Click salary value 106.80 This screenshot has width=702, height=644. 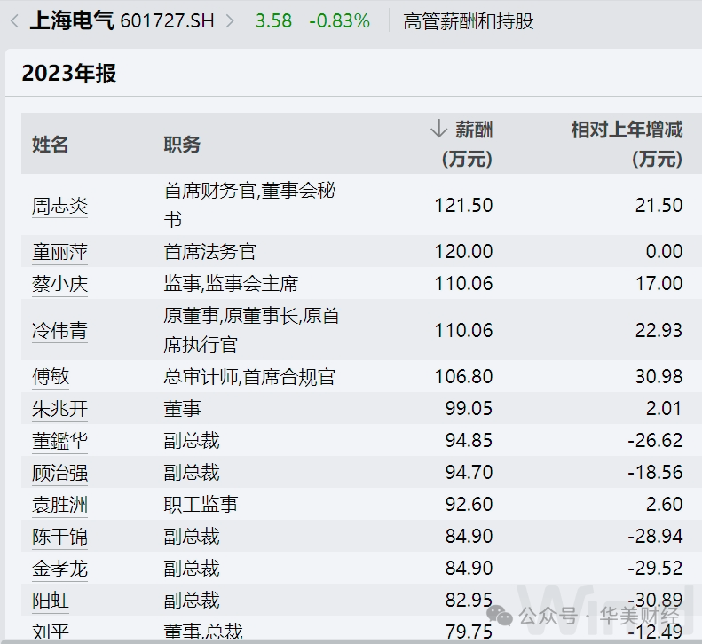[463, 376]
